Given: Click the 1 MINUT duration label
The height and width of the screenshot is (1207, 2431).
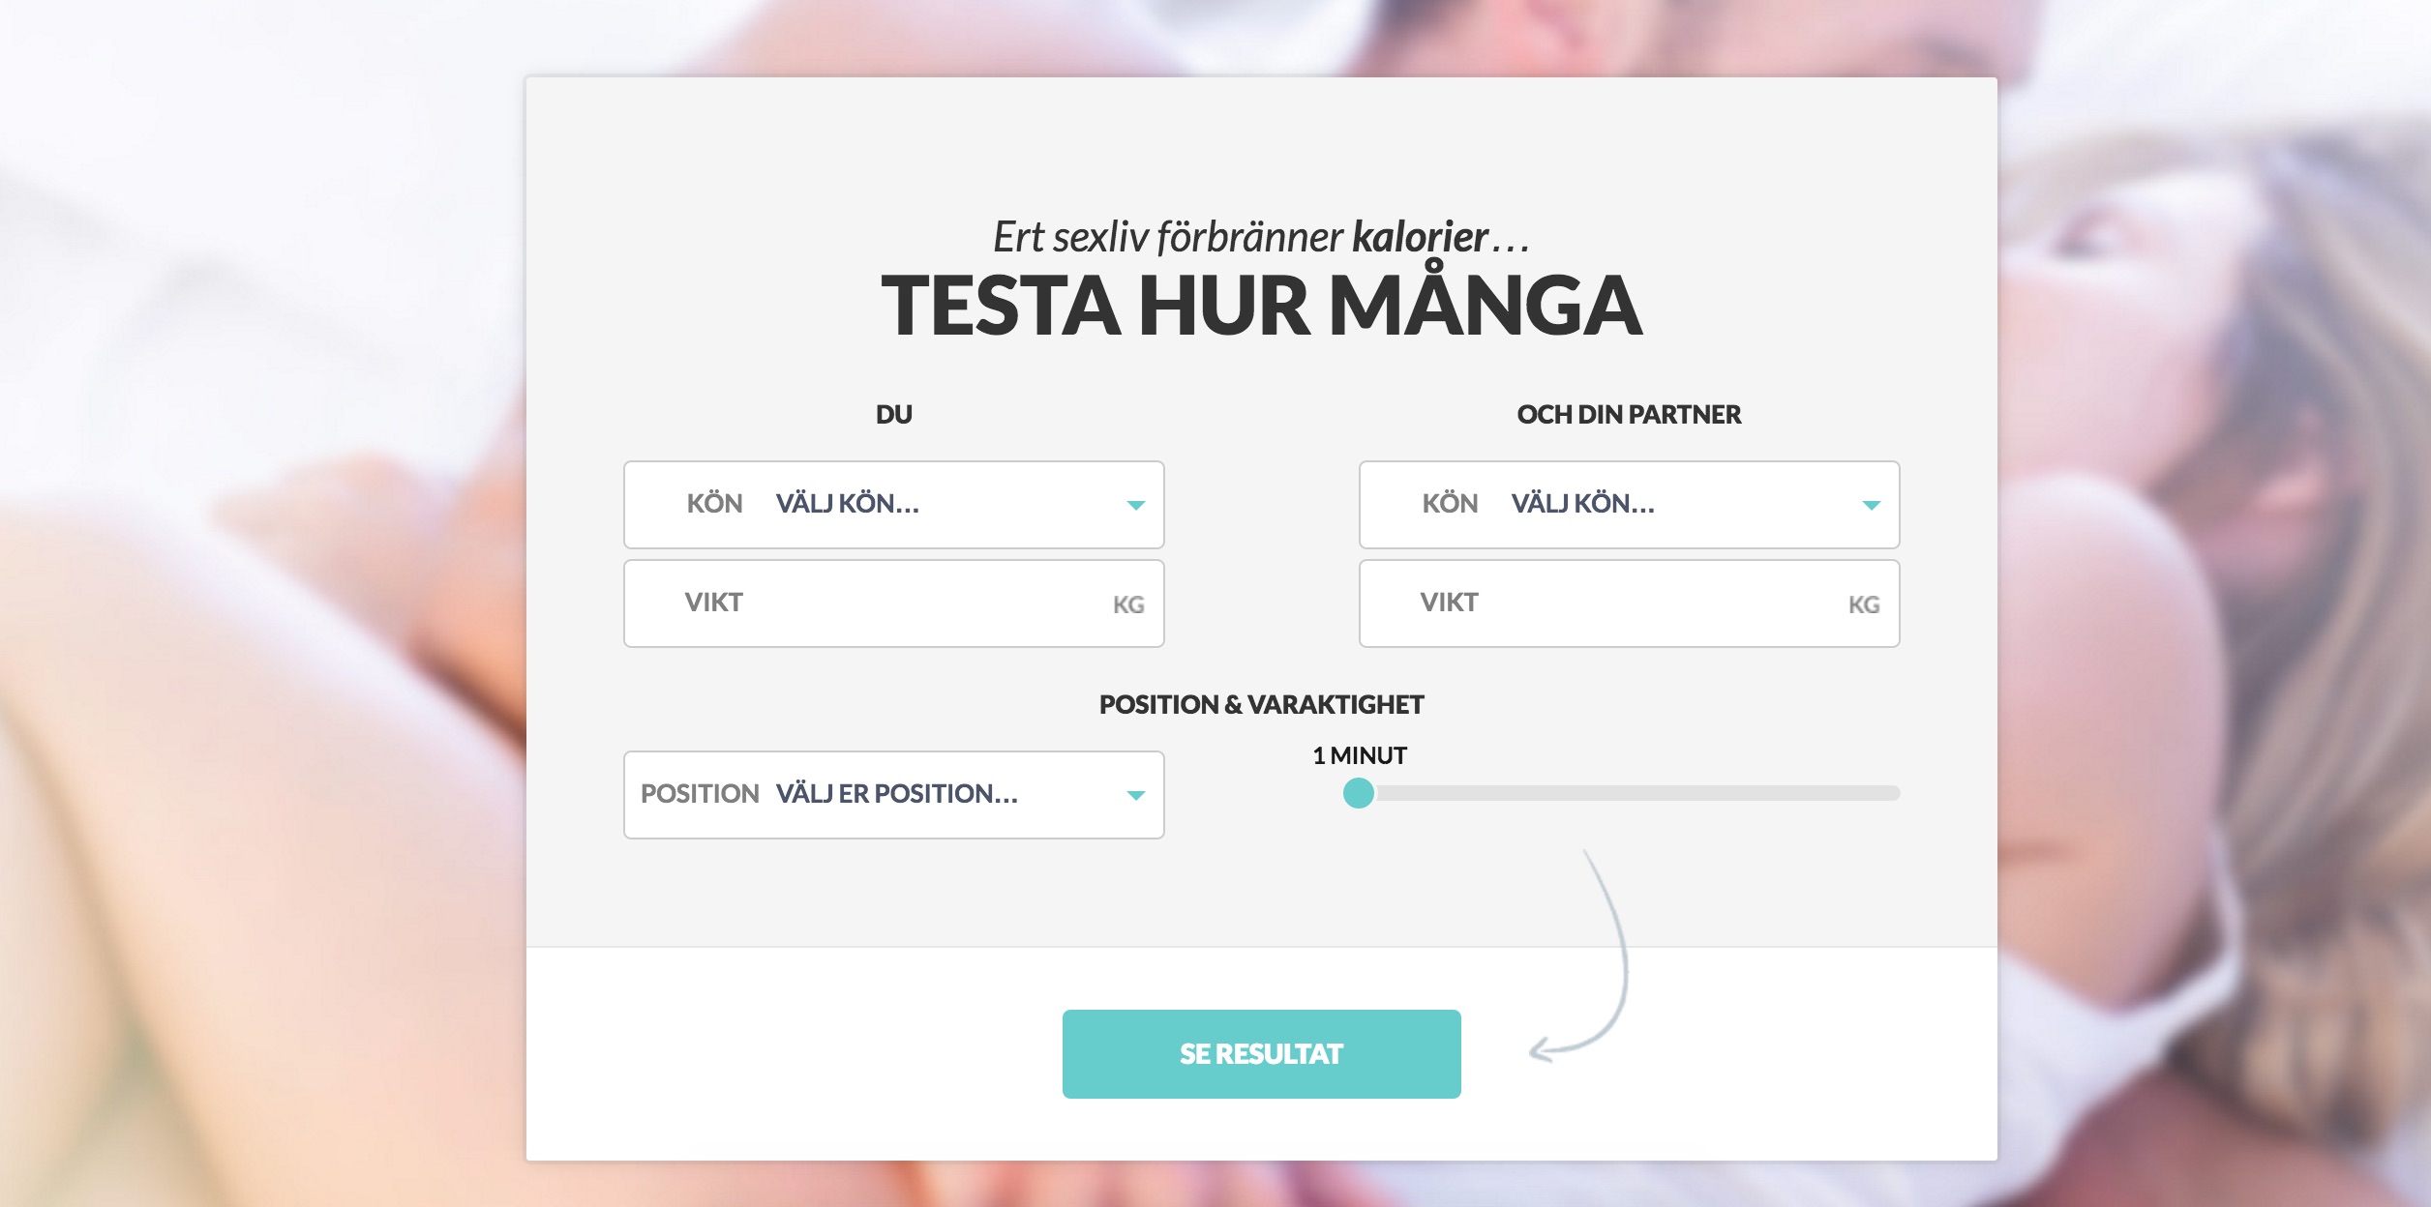Looking at the screenshot, I should 1359,755.
